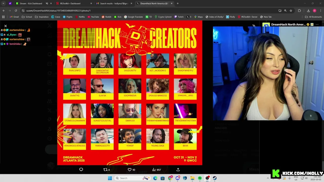Open the Chrome three-dot menu
The width and height of the screenshot is (324, 182).
[x=320, y=11]
